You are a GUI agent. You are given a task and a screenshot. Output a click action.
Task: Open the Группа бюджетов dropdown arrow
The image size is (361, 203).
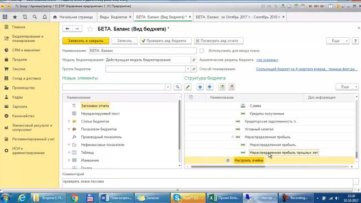click(188, 69)
